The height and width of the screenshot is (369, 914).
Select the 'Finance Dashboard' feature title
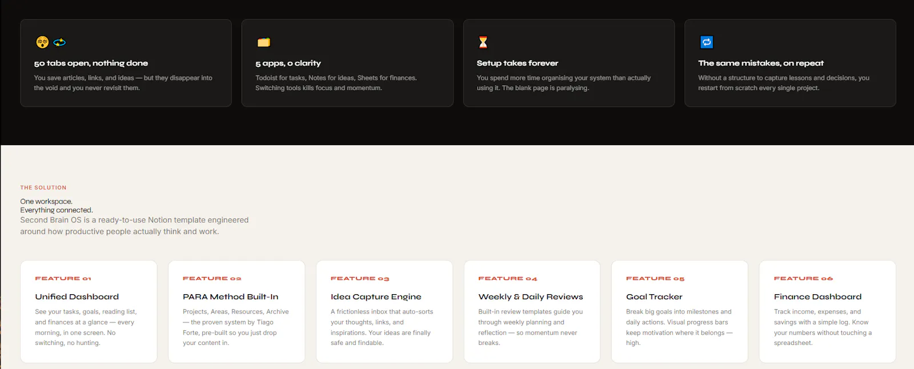pos(817,297)
